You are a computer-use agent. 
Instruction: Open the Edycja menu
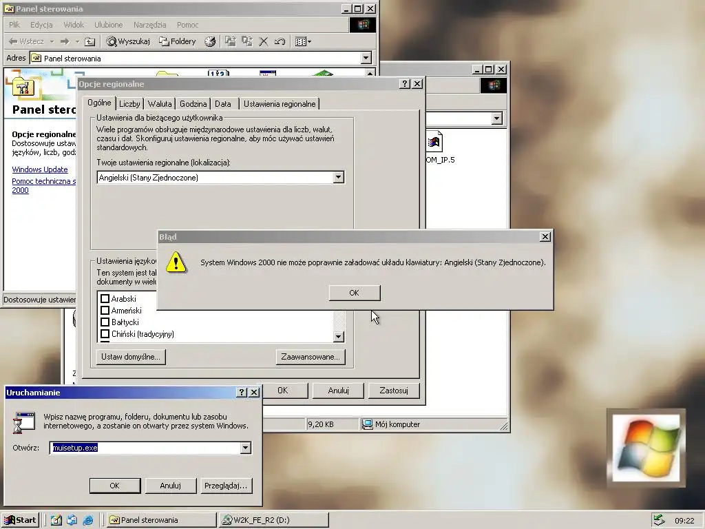41,25
